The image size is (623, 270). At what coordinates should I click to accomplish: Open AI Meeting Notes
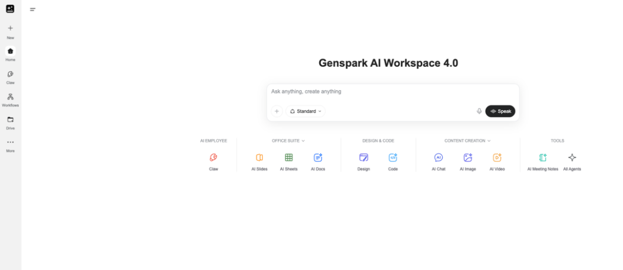(x=542, y=162)
